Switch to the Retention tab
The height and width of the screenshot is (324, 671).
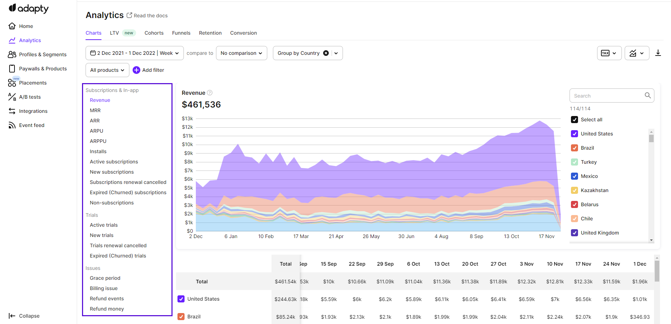210,33
